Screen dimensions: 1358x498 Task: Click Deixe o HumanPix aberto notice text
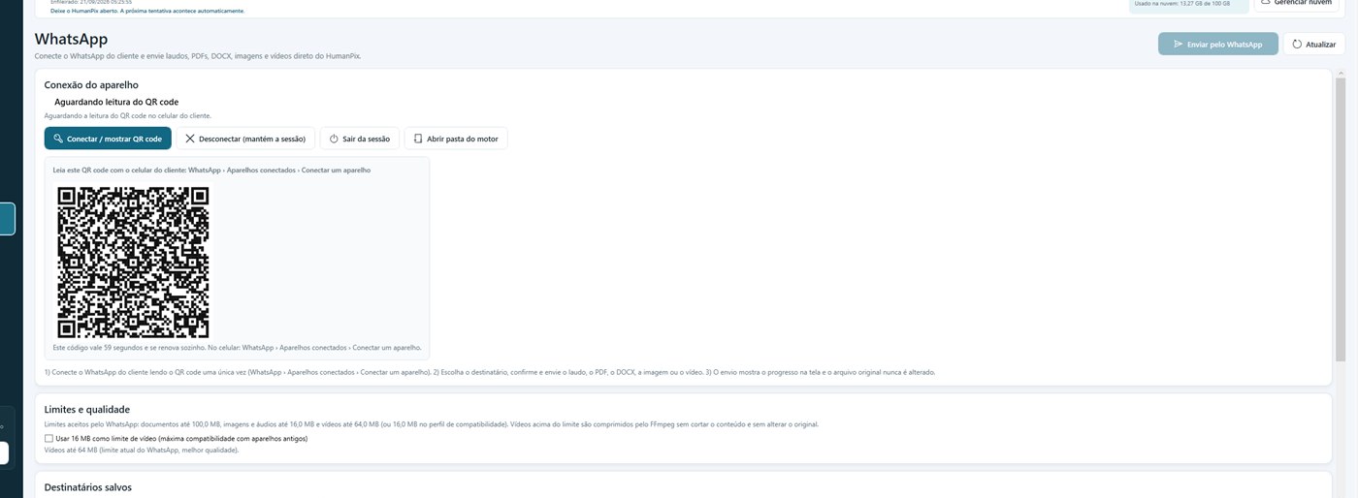point(147,11)
